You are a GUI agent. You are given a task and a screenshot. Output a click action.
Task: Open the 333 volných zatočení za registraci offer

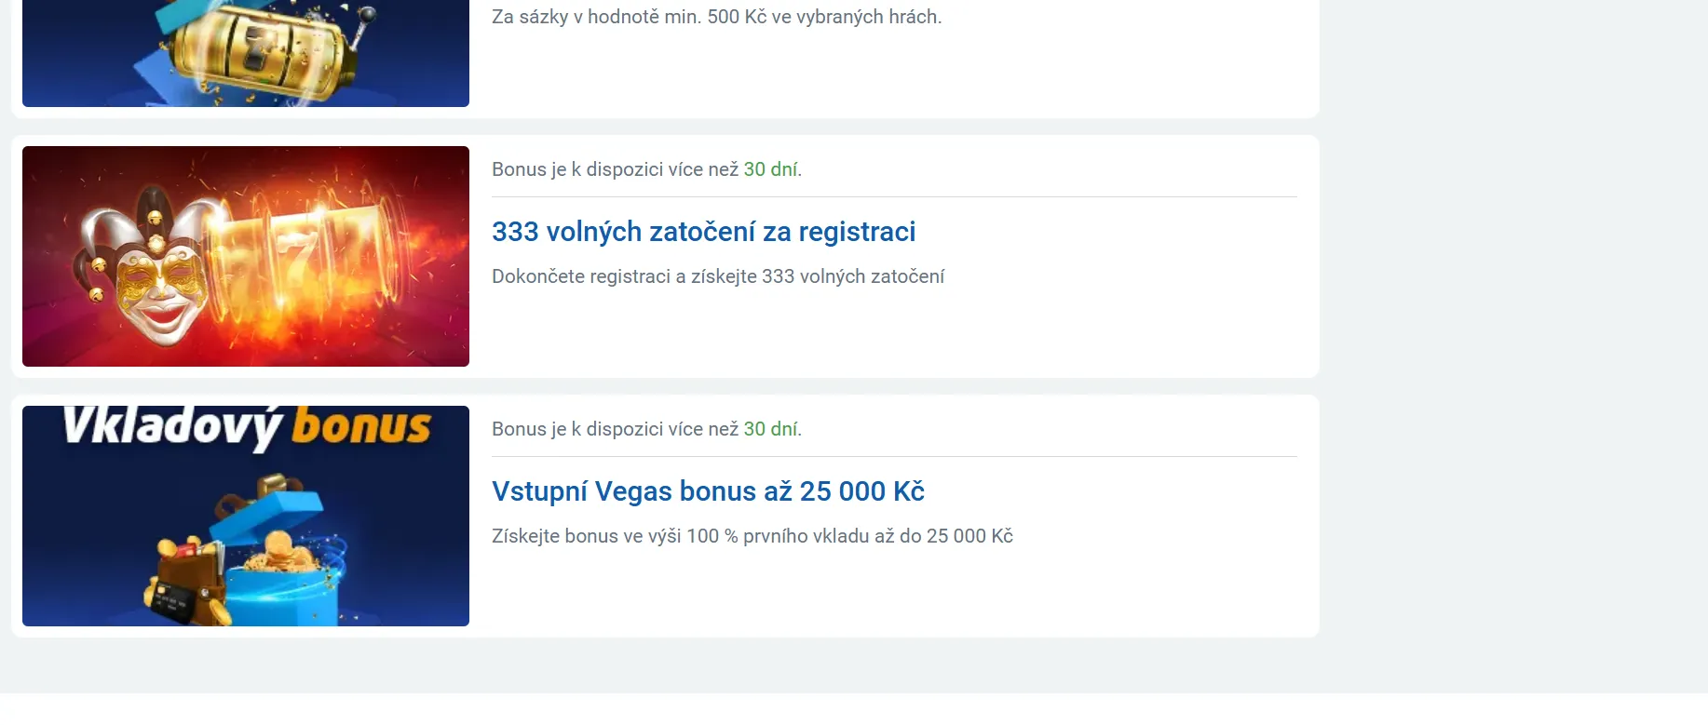tap(704, 232)
